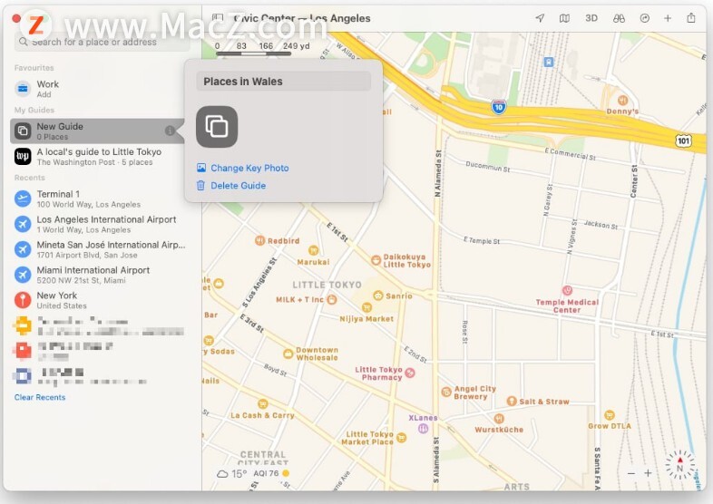713x504 pixels.
Task: Choose Delete Guide from the popover
Action: 238,185
